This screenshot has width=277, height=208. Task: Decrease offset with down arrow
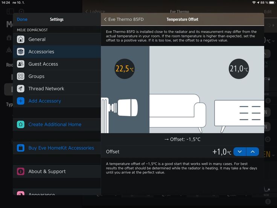tap(239, 151)
